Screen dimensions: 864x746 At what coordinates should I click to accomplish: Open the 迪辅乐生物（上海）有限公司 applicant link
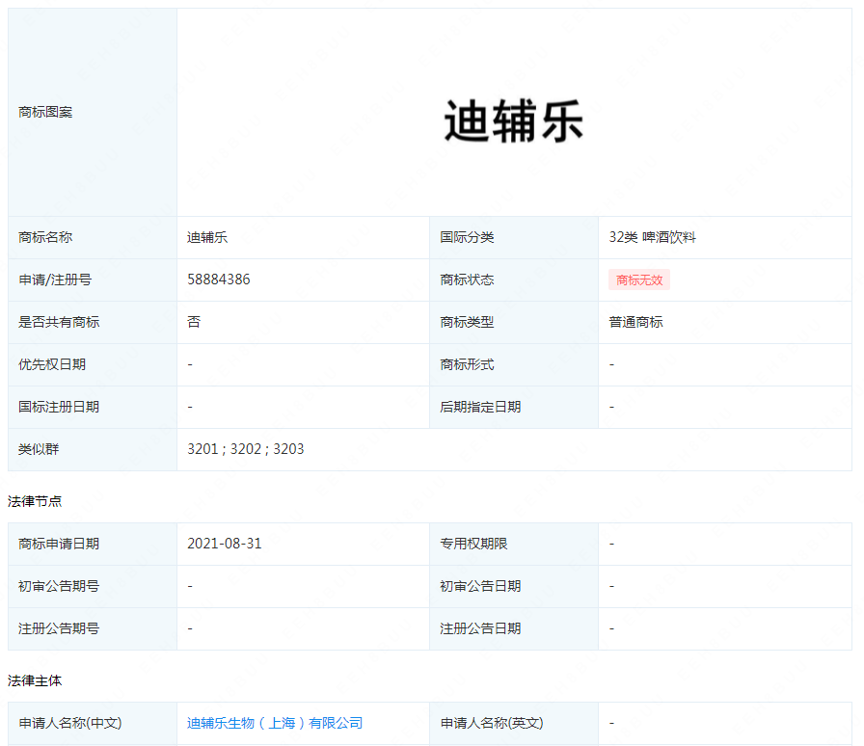click(x=275, y=723)
